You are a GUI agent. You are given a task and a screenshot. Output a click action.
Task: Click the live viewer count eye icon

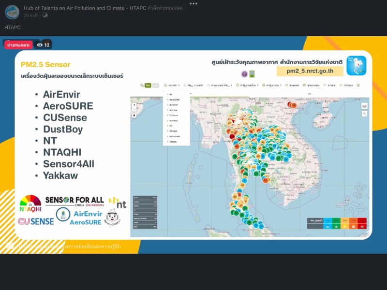coord(40,45)
